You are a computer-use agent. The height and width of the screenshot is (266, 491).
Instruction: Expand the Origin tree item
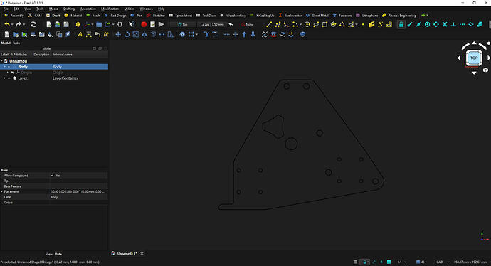click(x=8, y=73)
